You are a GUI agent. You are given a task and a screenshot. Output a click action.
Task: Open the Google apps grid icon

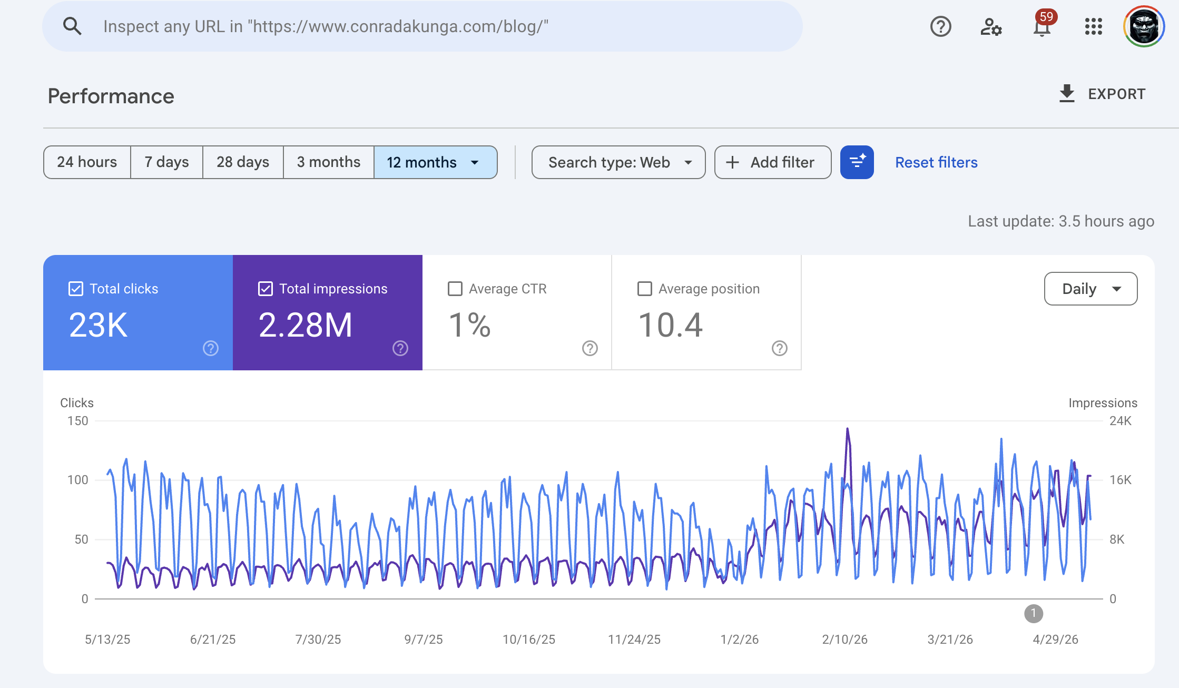[x=1094, y=26]
